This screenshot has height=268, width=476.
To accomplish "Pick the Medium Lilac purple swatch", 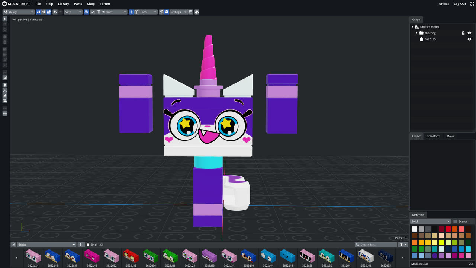I will click(x=435, y=256).
